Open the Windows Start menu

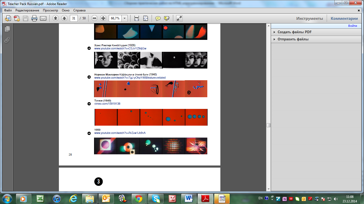pos(7,198)
